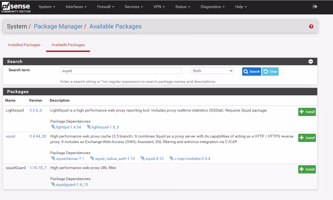The height and width of the screenshot is (200, 333).
Task: Click the paperclip icon beside c-icap-modules-0.5.4
Action: click(x=171, y=158)
